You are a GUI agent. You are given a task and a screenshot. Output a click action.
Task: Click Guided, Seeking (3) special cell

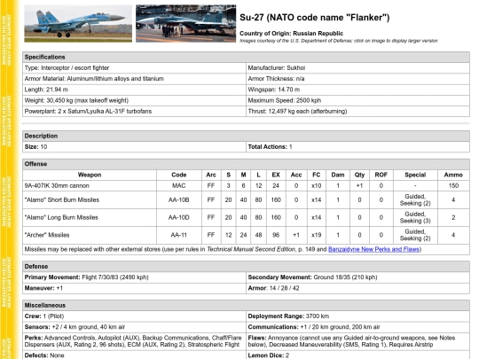[415, 218]
